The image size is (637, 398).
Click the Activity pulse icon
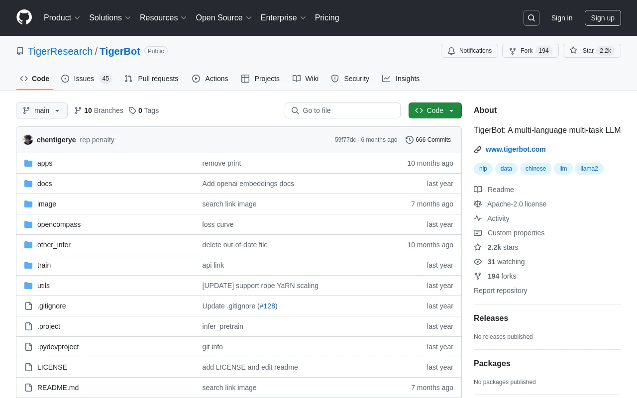coord(478,218)
